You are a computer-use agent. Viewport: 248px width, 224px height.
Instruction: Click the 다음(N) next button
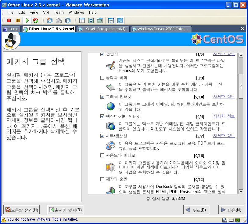pos(231,210)
